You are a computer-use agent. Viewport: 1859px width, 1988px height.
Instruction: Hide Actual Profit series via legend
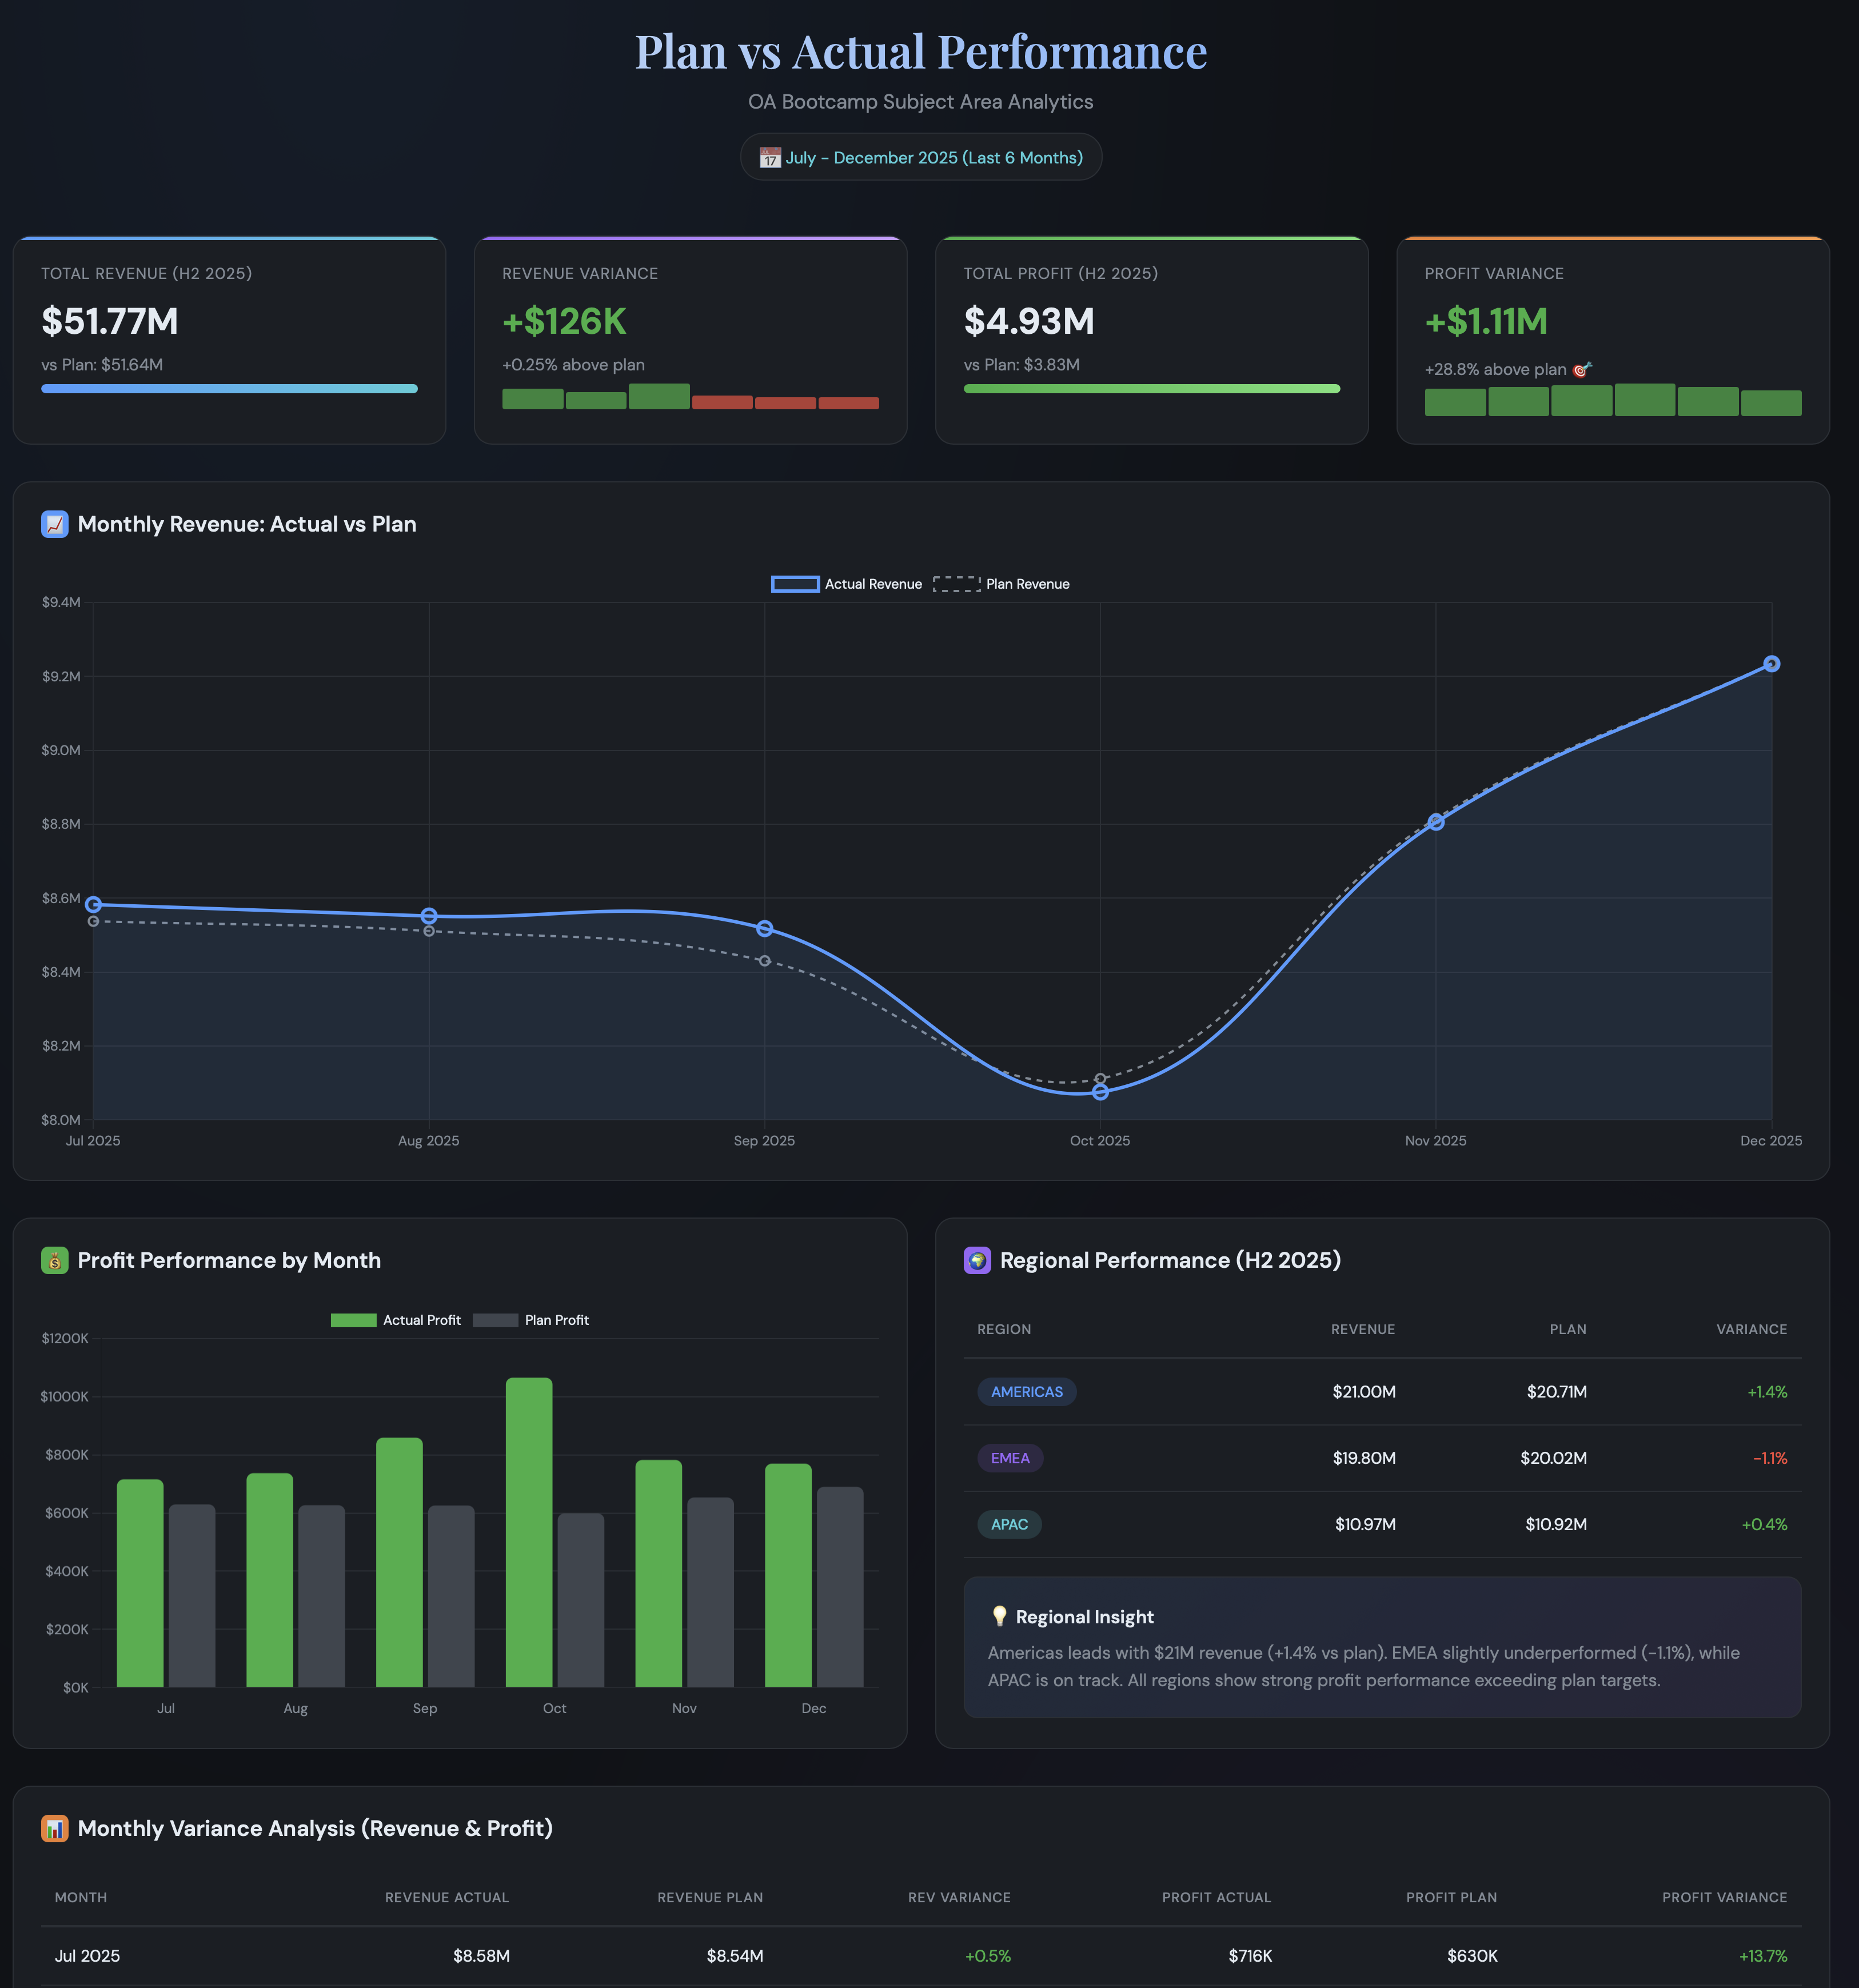pos(396,1320)
